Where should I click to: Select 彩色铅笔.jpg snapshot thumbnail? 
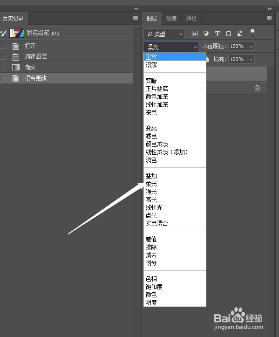pyautogui.click(x=17, y=33)
